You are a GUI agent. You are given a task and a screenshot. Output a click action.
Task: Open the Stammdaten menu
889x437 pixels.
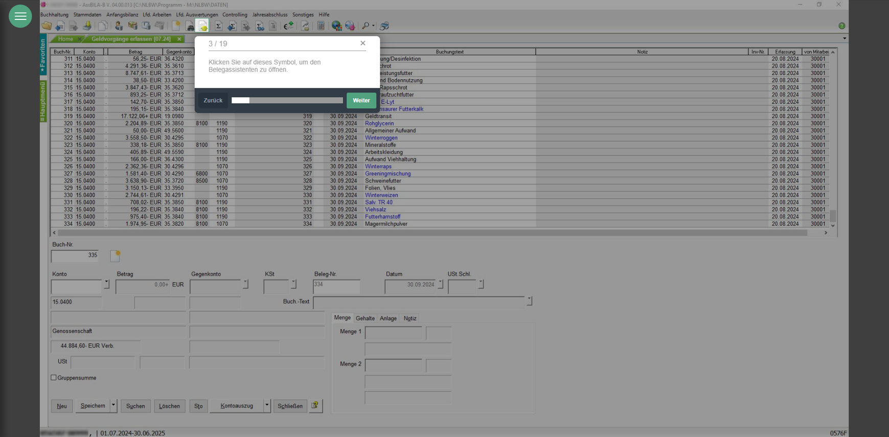pos(87,15)
